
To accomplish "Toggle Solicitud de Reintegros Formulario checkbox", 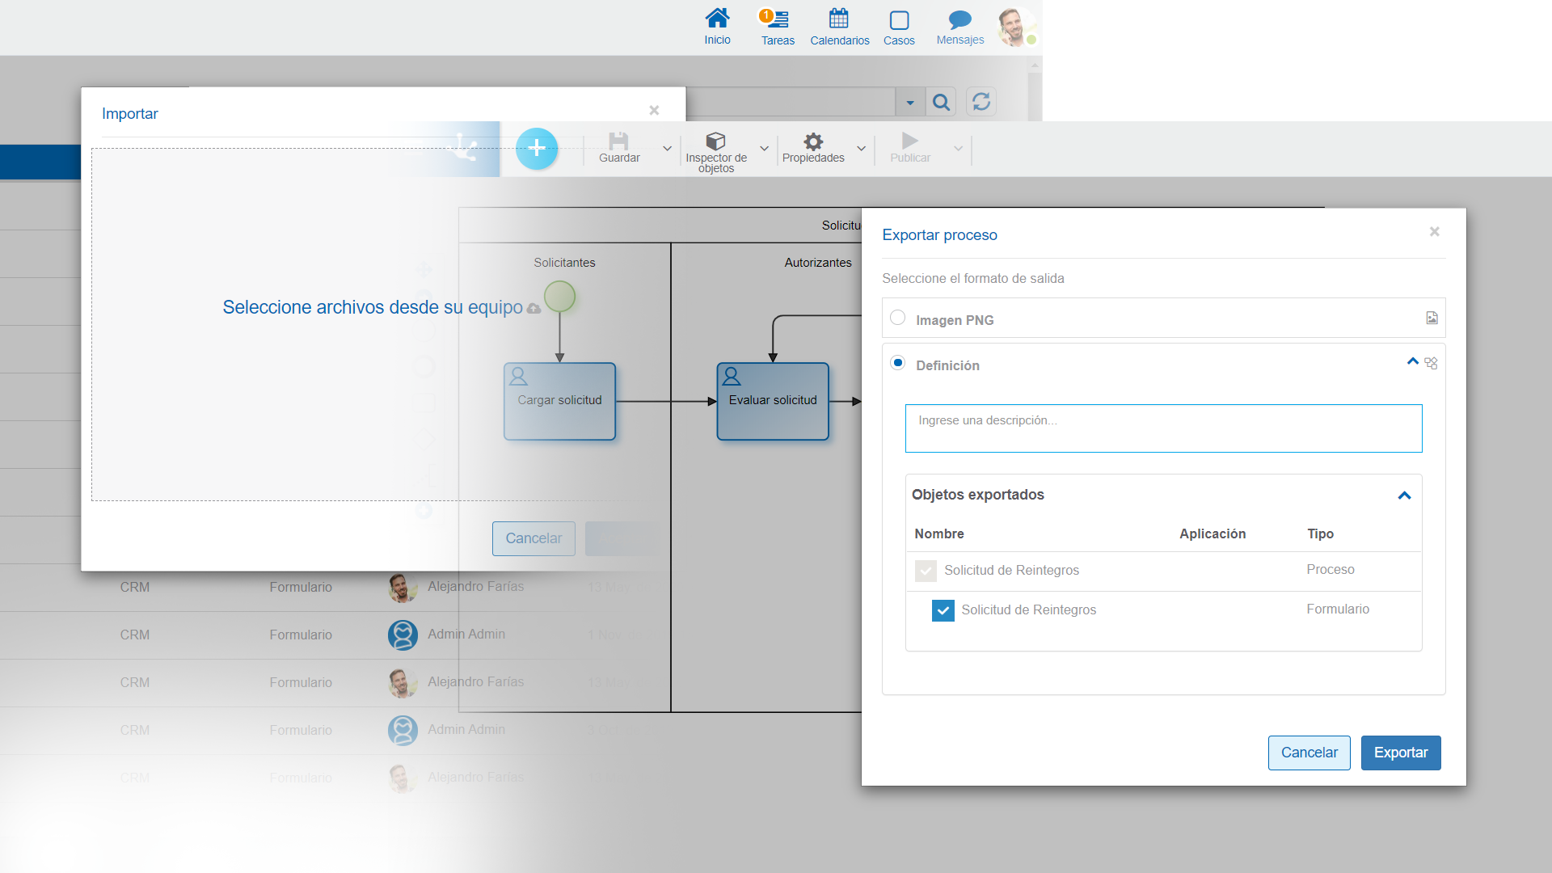I will 943,610.
